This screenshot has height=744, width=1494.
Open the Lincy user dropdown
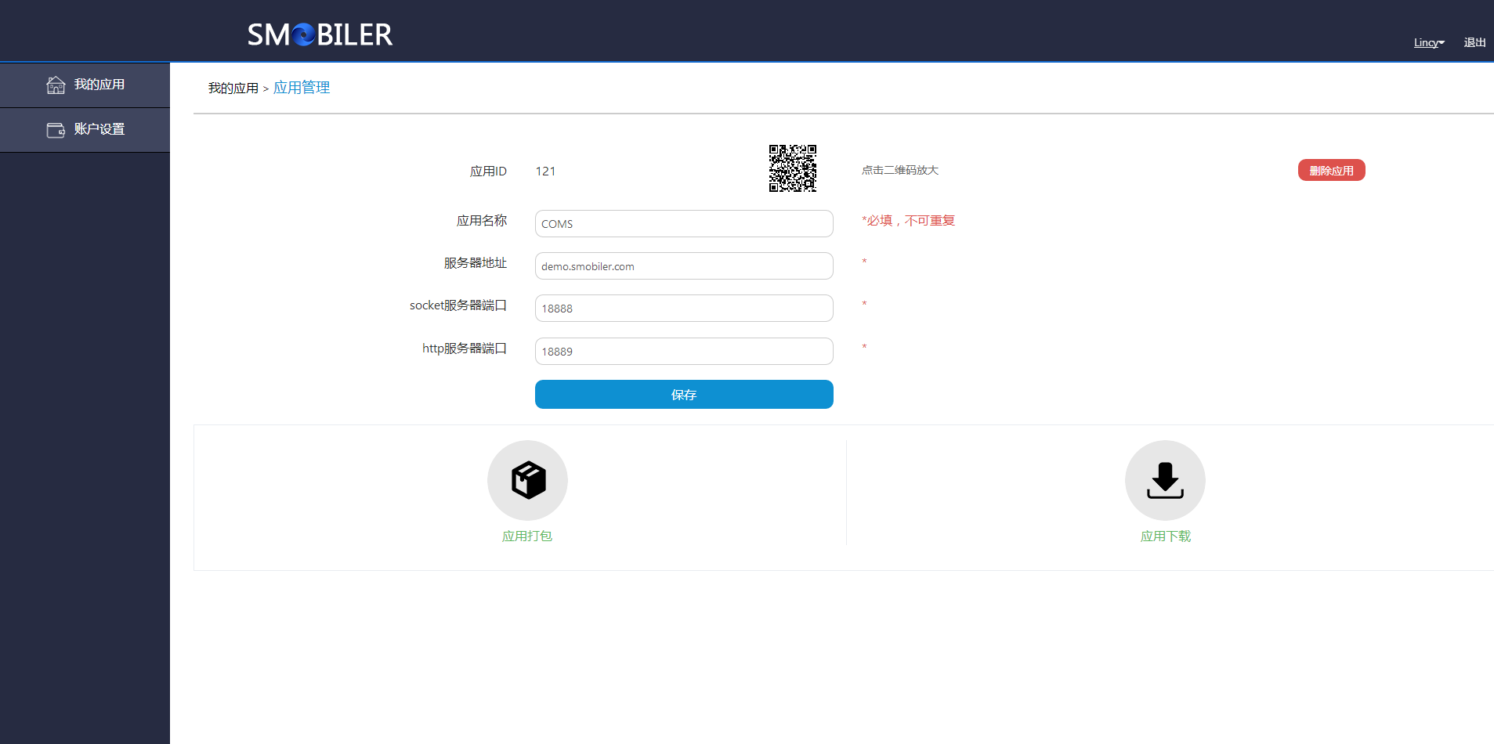(x=1429, y=42)
